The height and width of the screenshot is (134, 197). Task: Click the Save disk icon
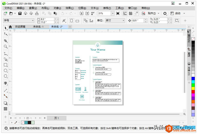(x=20, y=13)
